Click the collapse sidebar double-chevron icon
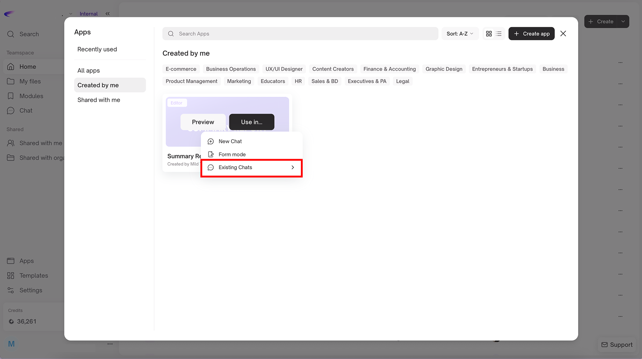The image size is (642, 359). click(108, 14)
